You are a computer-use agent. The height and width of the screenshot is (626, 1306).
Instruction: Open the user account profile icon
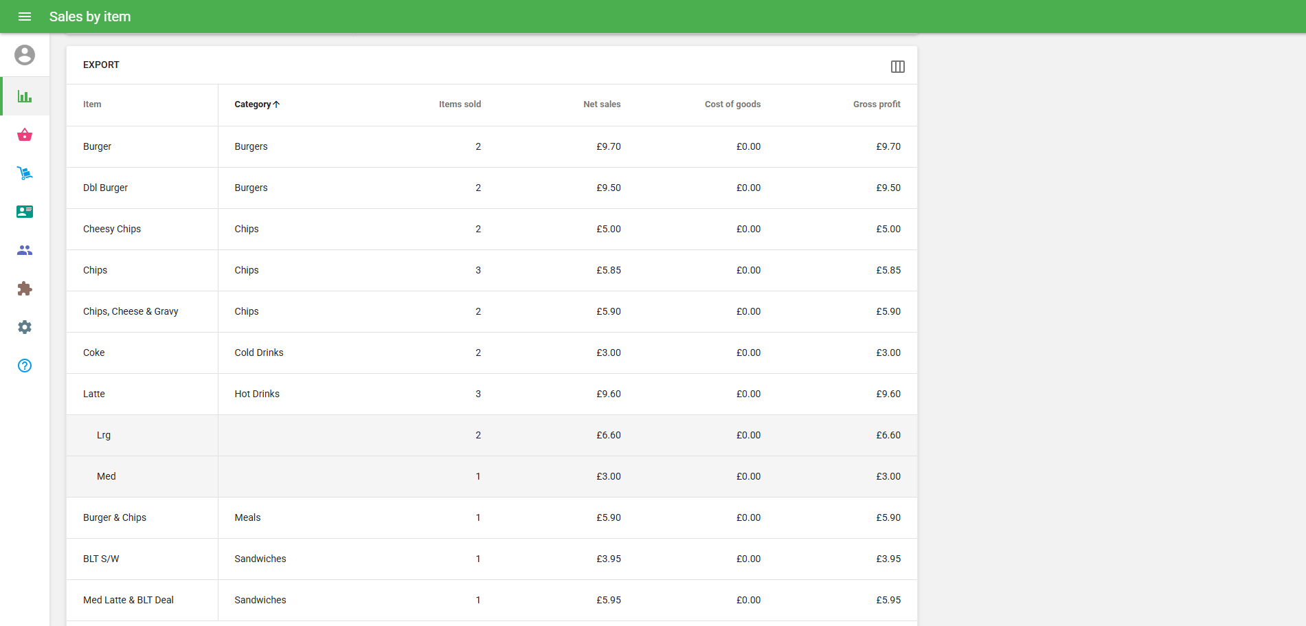click(x=25, y=55)
